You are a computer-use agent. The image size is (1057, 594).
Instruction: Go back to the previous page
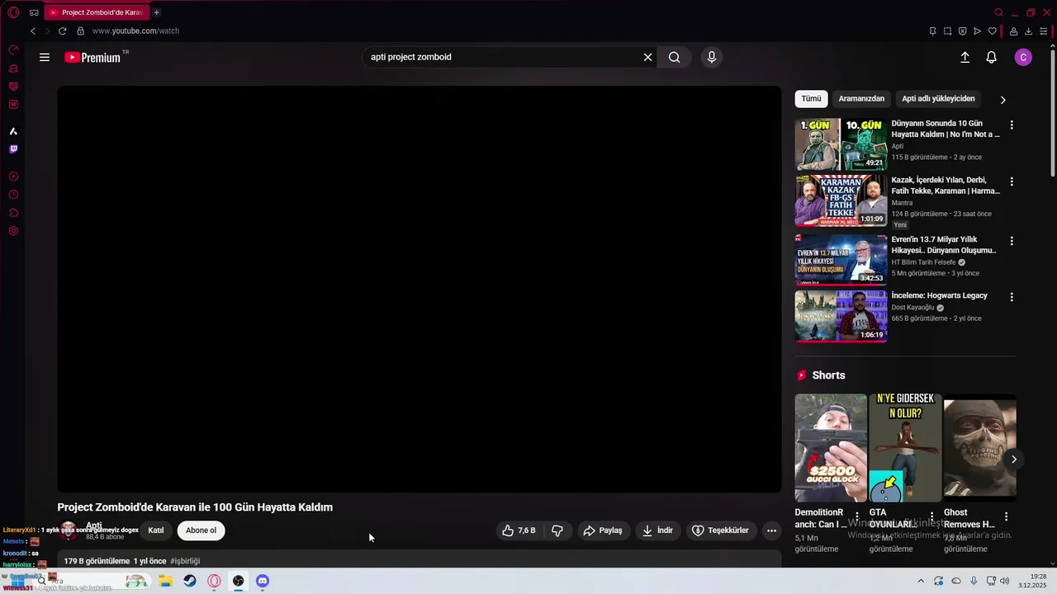[33, 31]
